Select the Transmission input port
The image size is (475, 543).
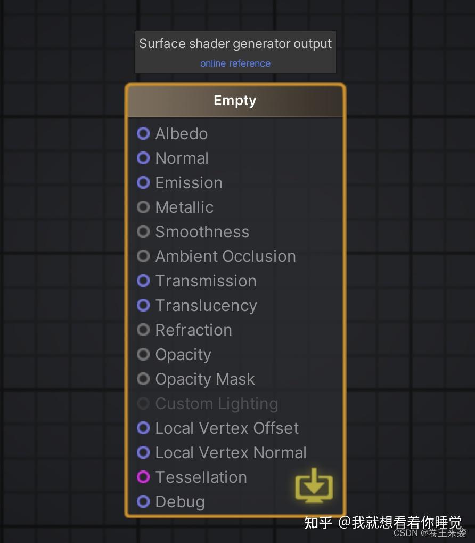click(143, 281)
